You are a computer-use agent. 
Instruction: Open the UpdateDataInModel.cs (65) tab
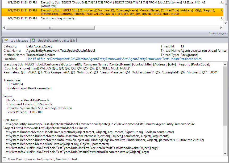click(56, 41)
